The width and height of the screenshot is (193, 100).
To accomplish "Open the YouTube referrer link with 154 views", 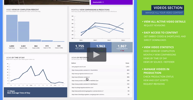I will 84,84.
